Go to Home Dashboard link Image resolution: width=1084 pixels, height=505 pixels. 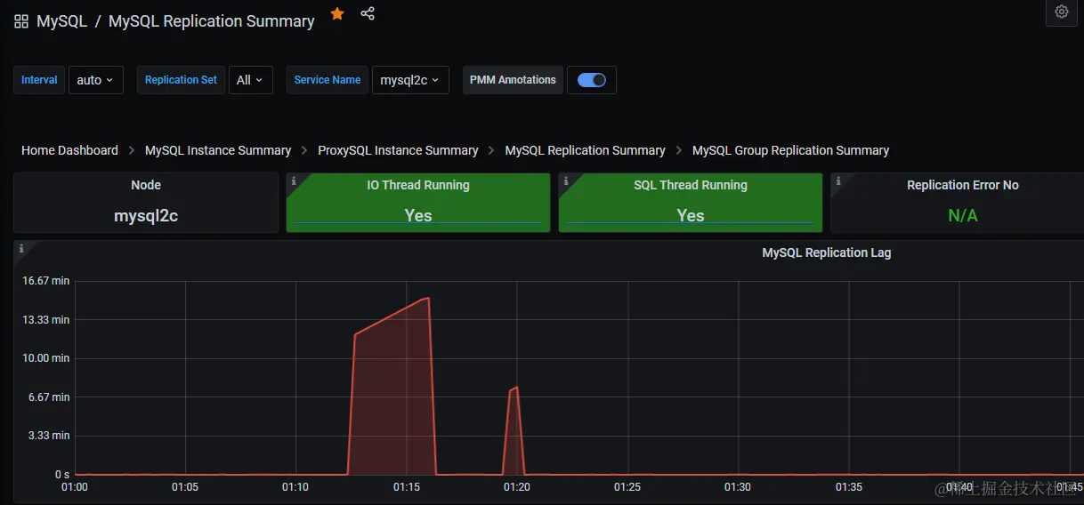(x=69, y=150)
